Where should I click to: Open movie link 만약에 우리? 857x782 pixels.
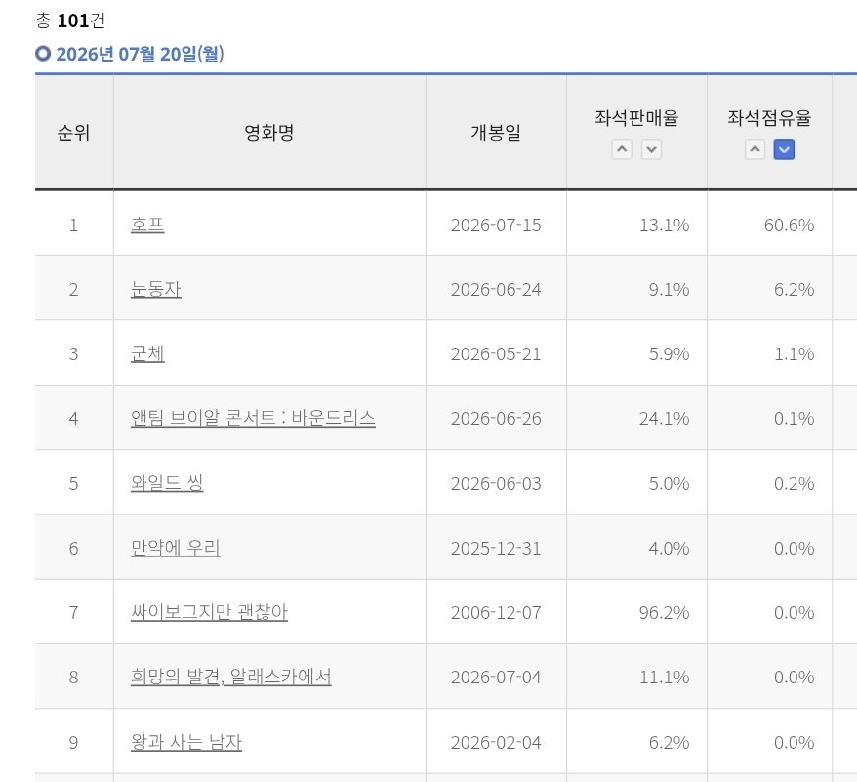point(176,548)
